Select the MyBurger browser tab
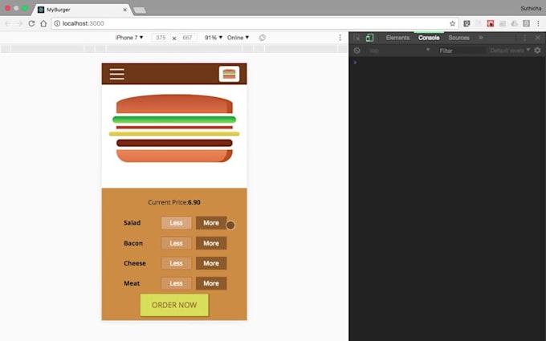The image size is (546, 341). 82,10
